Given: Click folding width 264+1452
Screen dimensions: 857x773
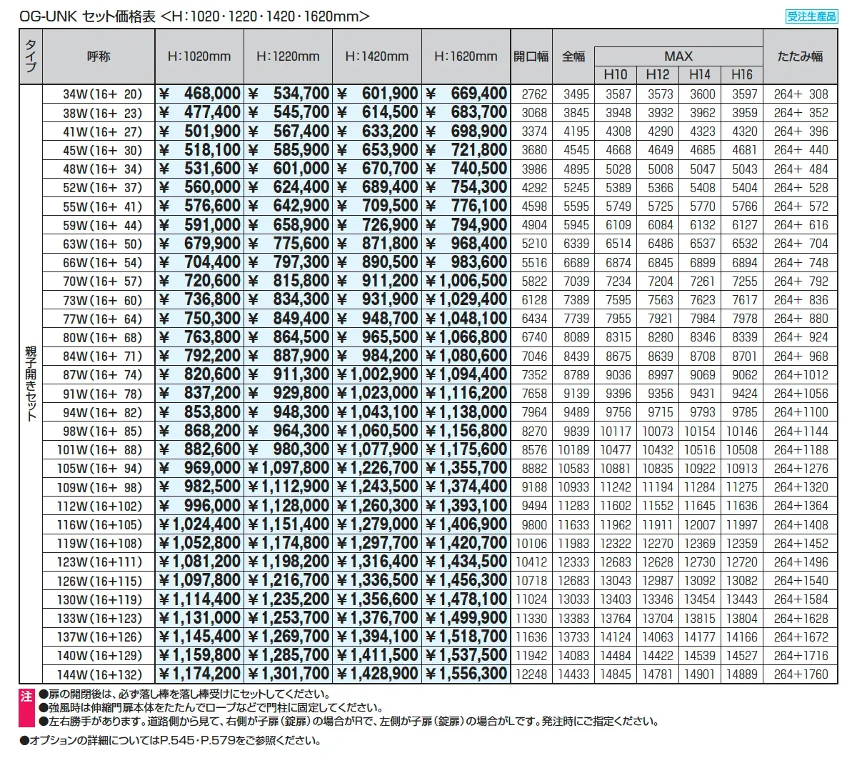Looking at the screenshot, I should [801, 544].
